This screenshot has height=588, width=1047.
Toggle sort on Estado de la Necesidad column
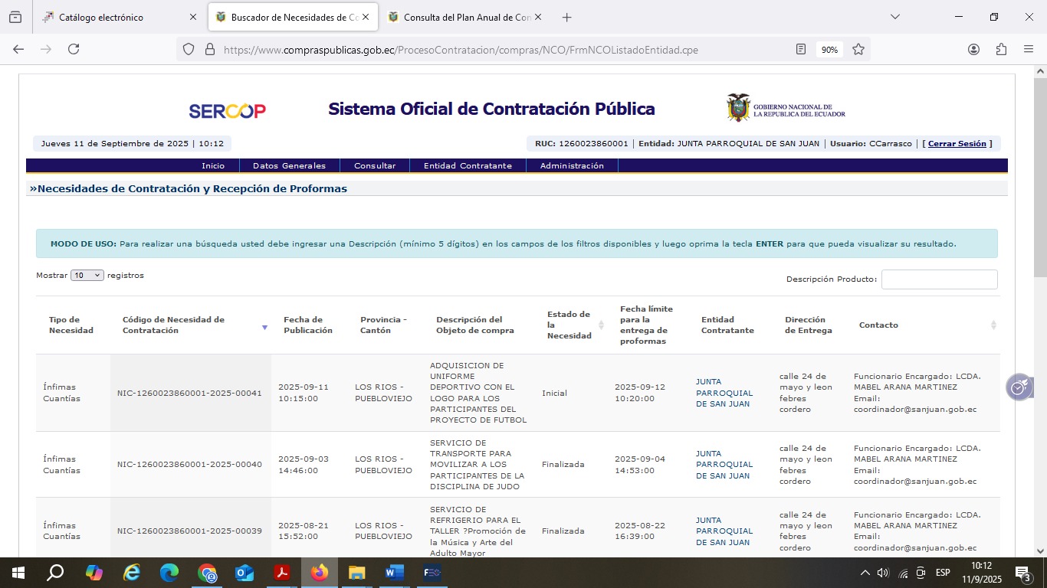(601, 325)
